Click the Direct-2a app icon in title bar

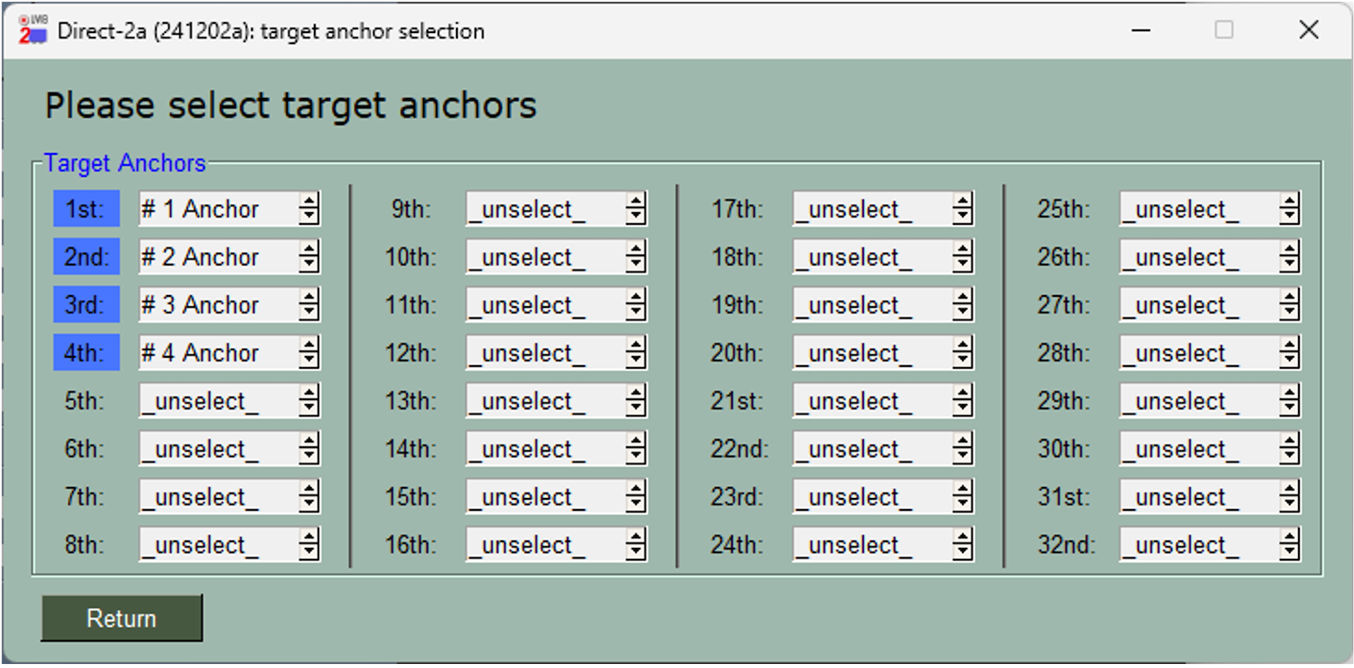point(32,30)
